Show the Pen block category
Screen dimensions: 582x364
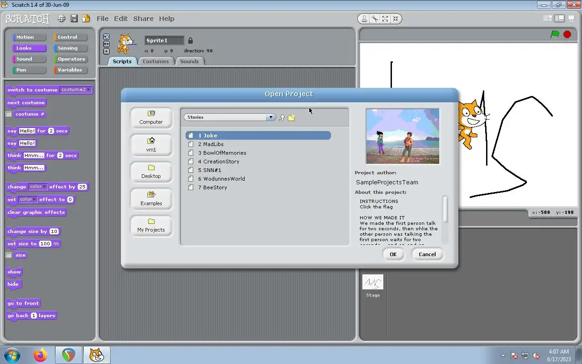(x=30, y=70)
